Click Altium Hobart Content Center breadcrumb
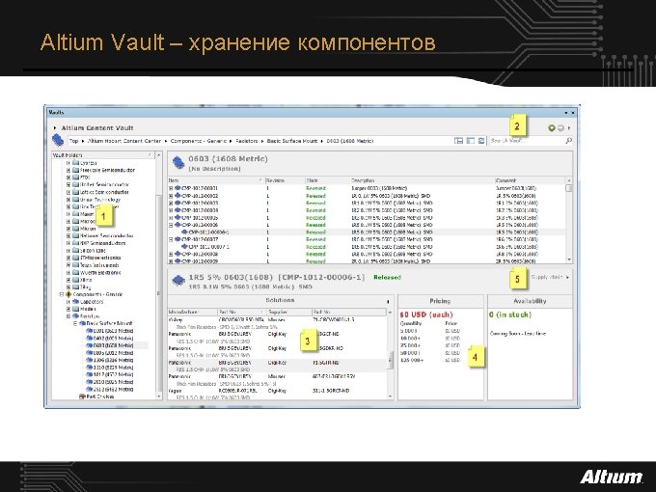This screenshot has height=492, width=656. click(124, 141)
